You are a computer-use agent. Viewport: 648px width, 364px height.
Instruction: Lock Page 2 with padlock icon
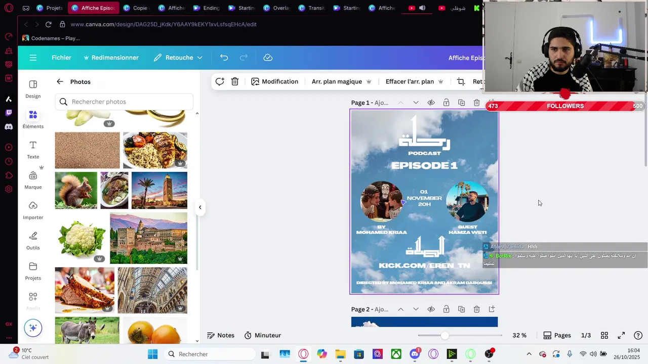coord(446,309)
